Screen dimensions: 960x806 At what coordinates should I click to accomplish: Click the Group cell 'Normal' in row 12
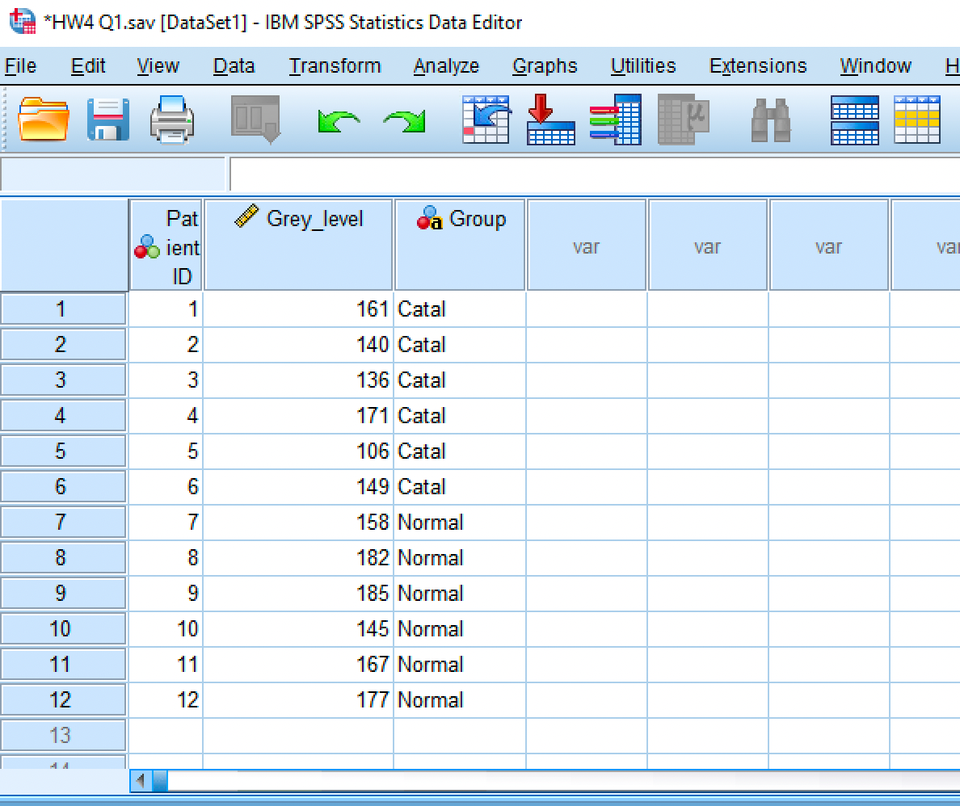pyautogui.click(x=460, y=699)
